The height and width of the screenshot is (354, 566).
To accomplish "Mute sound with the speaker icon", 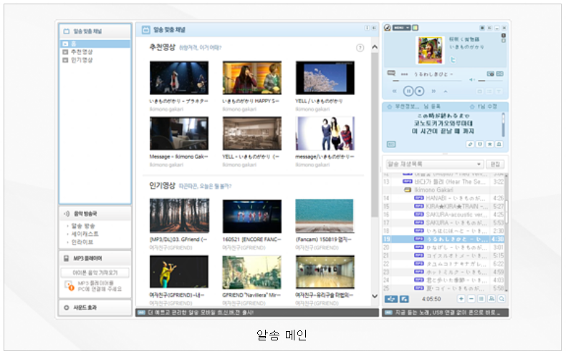I will [x=472, y=79].
